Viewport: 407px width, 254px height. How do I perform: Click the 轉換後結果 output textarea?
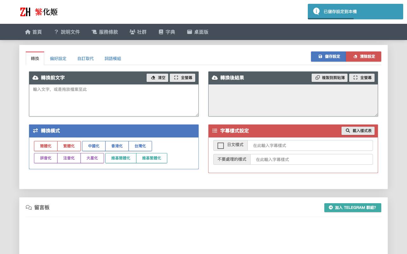point(293,100)
